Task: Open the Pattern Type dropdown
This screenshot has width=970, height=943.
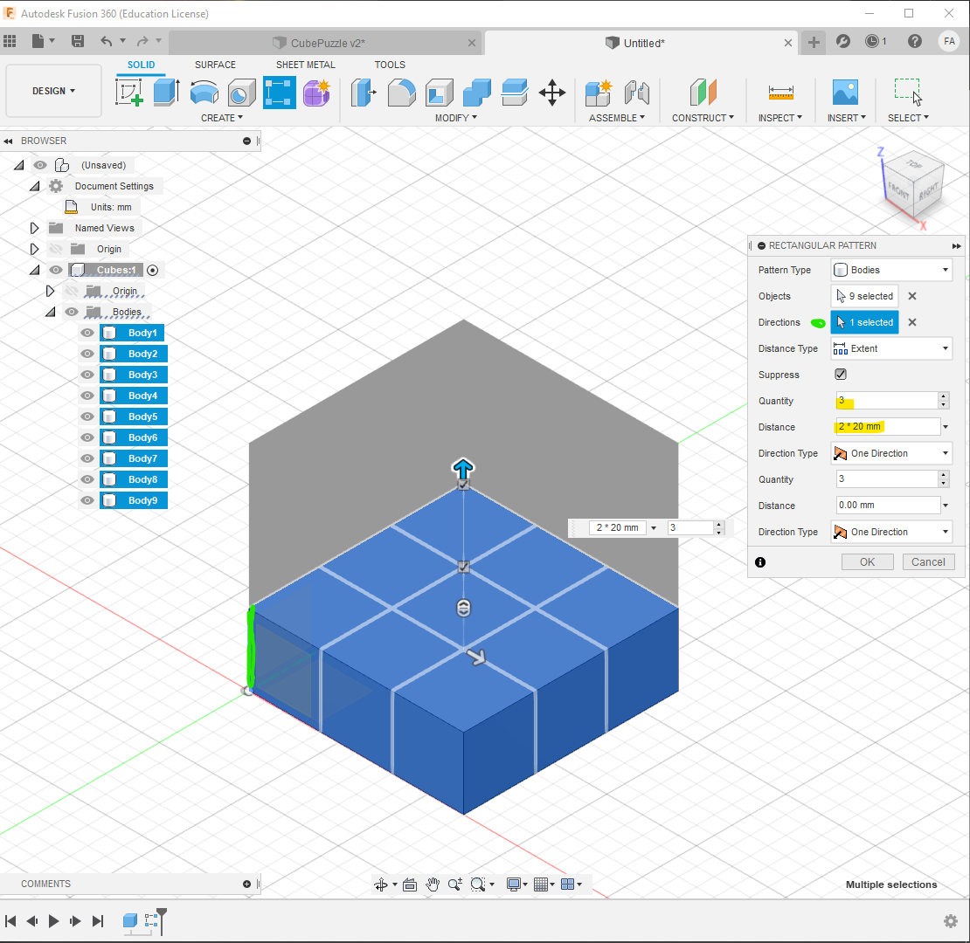Action: tap(891, 270)
